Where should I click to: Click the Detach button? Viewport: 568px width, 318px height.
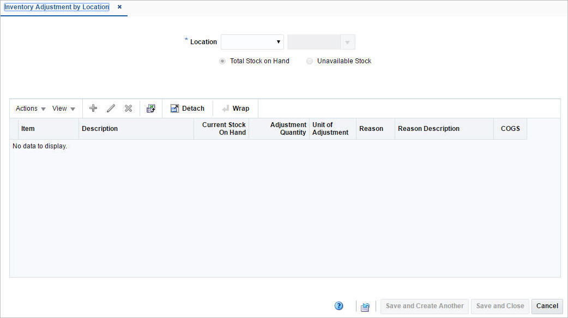(x=188, y=109)
